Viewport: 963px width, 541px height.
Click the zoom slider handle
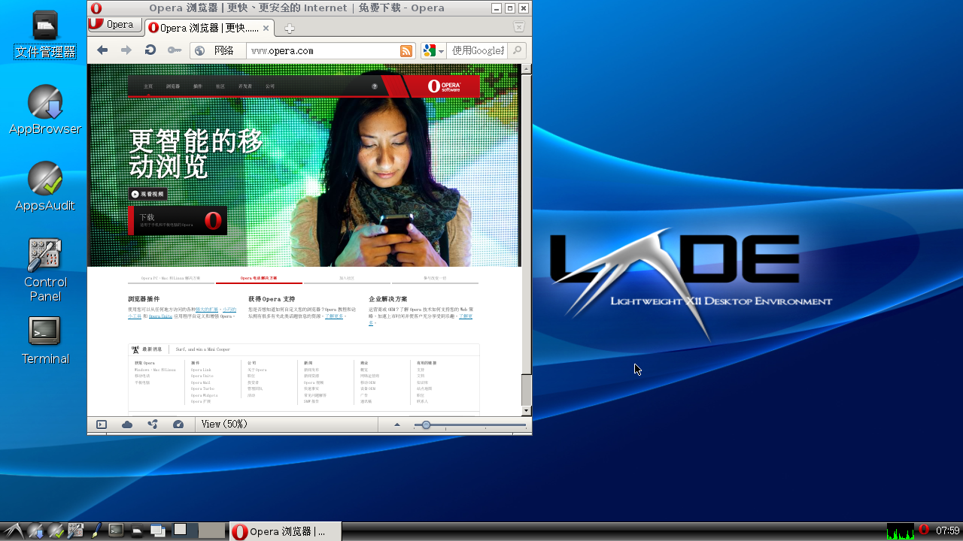pyautogui.click(x=426, y=425)
